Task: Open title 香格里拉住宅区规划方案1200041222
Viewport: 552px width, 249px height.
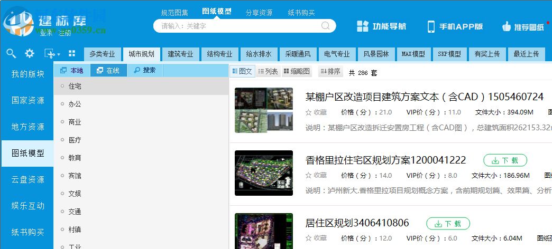Action: coord(386,160)
